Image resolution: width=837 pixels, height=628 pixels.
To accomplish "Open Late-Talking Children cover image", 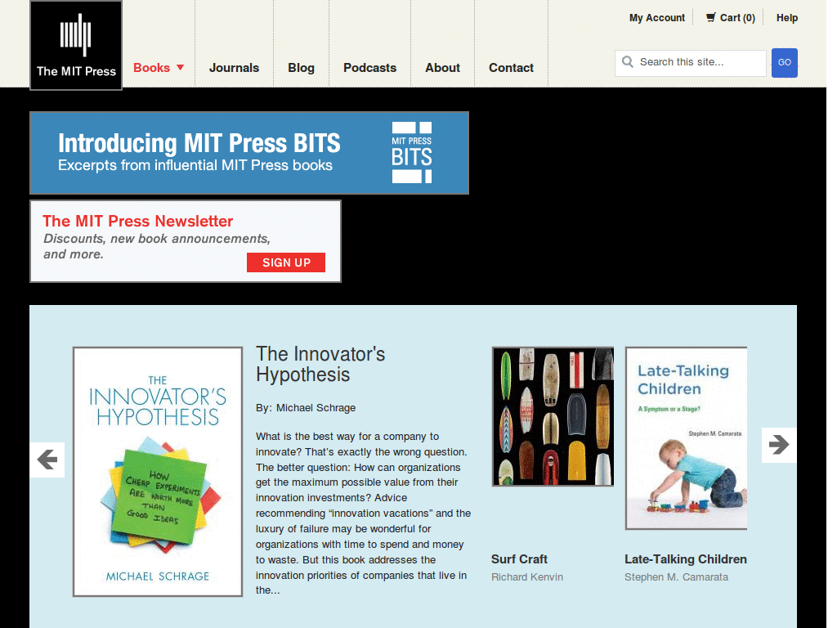I will tap(686, 438).
